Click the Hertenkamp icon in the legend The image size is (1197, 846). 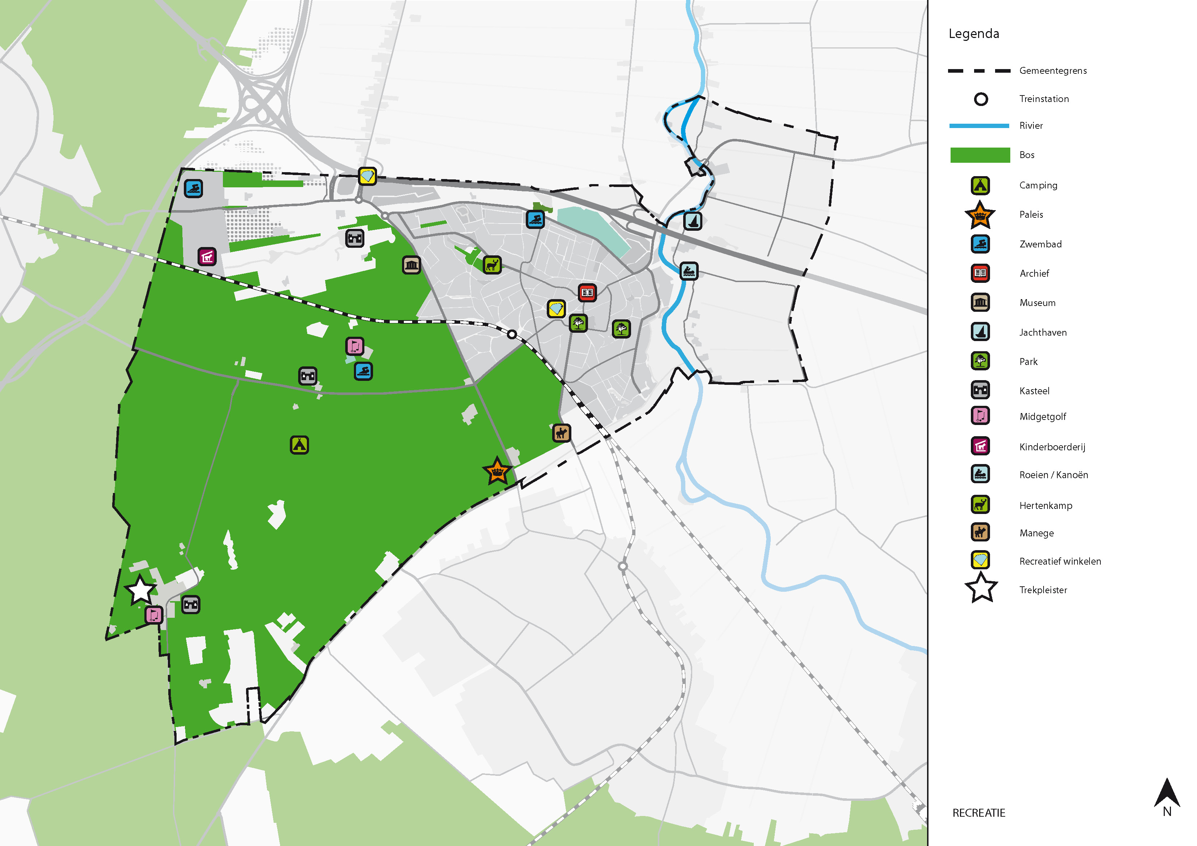pos(980,505)
